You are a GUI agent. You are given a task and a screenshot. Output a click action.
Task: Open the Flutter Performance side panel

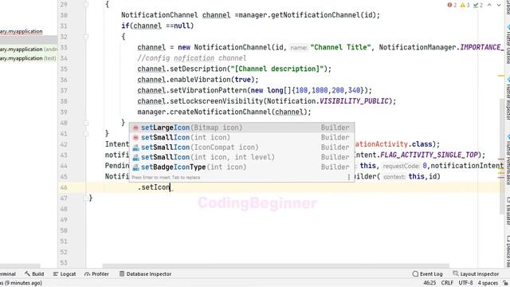pyautogui.click(x=508, y=159)
